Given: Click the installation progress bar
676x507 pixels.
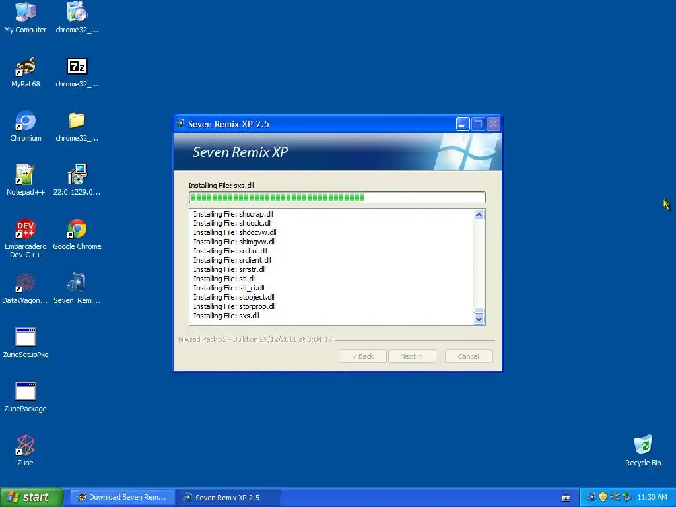Looking at the screenshot, I should point(337,197).
